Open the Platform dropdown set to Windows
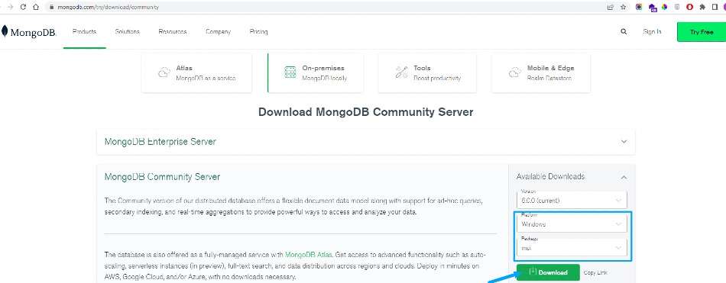Viewport: 726px width, 283px height. [x=572, y=224]
